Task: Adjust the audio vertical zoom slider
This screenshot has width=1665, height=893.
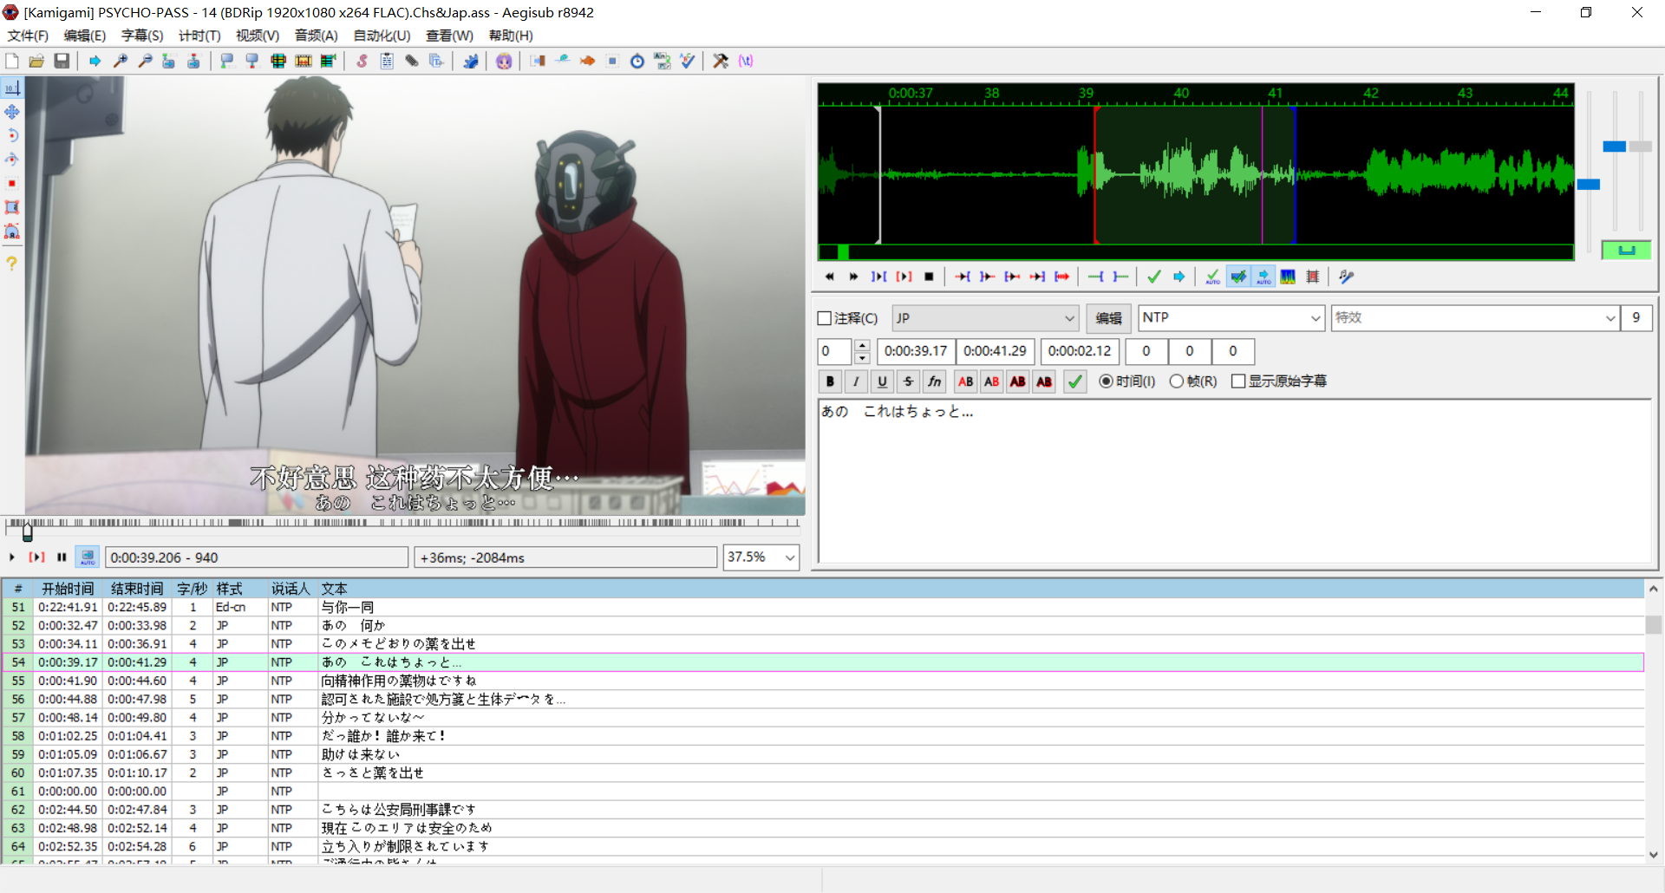Action: tap(1614, 147)
